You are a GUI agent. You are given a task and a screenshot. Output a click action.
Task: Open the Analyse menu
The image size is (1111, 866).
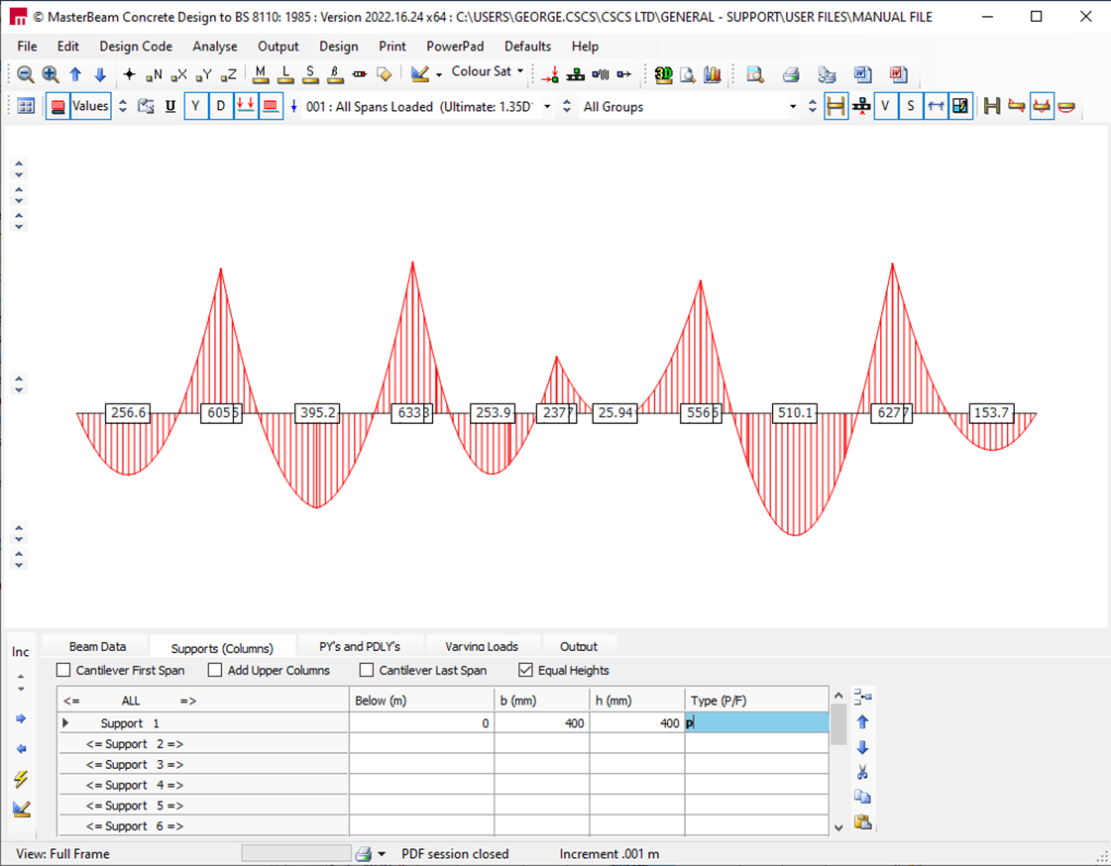214,47
